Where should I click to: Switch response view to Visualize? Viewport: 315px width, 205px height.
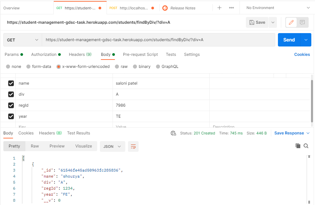84,146
